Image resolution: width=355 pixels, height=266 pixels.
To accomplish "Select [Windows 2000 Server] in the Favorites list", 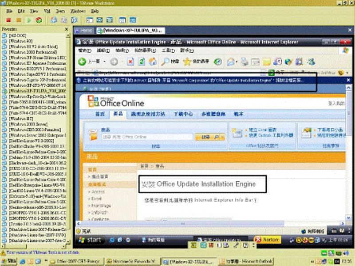I will click(28, 124).
